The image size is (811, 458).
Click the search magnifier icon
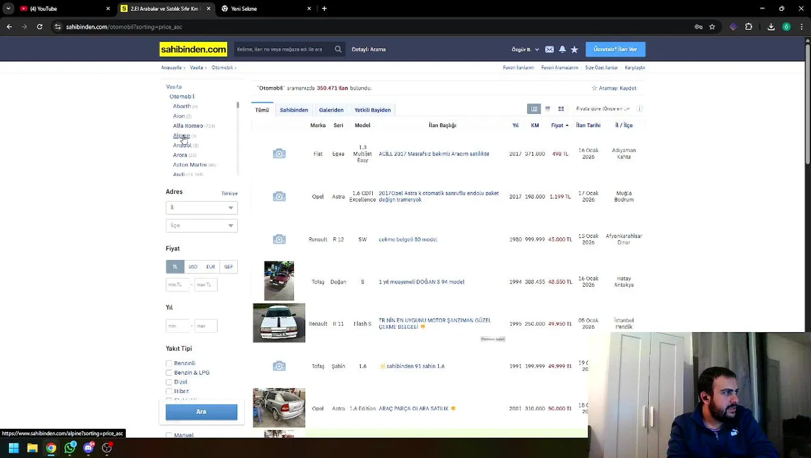[338, 49]
